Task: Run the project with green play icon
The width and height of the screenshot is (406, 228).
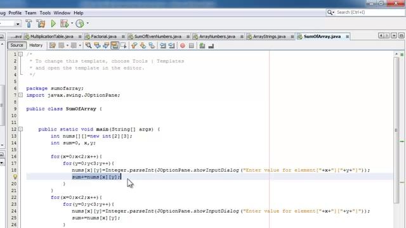Action: [x=53, y=23]
